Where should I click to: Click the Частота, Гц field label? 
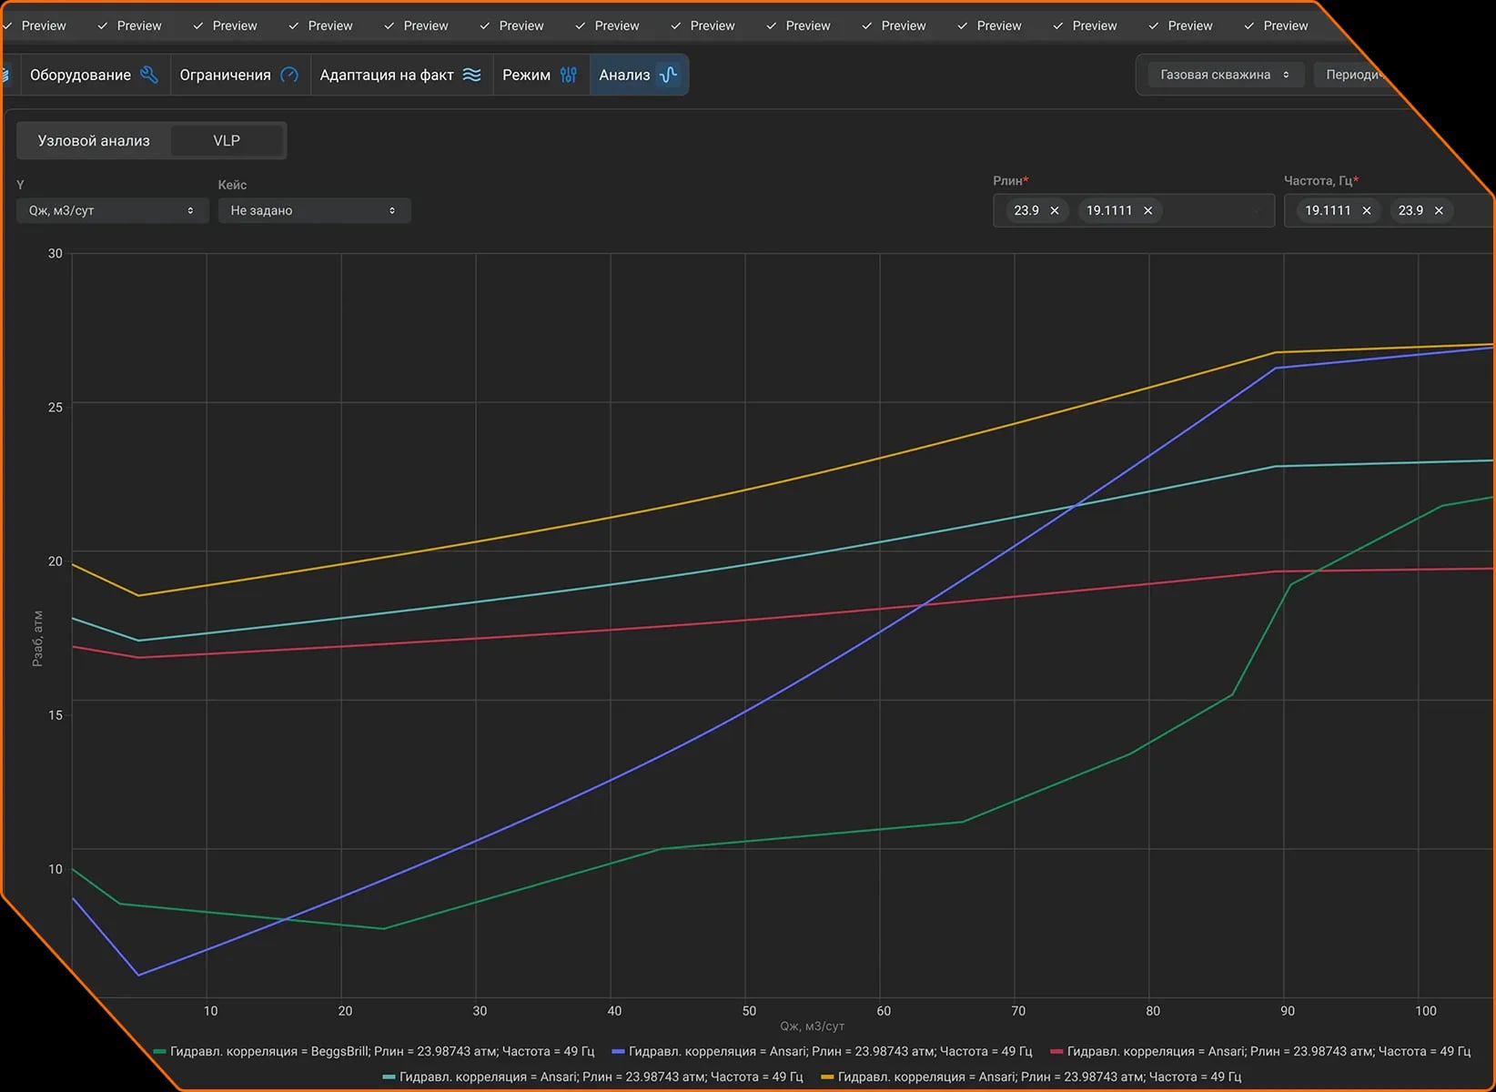tap(1321, 180)
